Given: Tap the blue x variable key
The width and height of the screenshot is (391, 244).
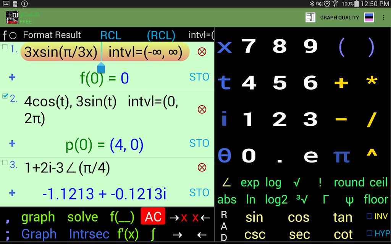Looking at the screenshot, I should [x=225, y=47].
